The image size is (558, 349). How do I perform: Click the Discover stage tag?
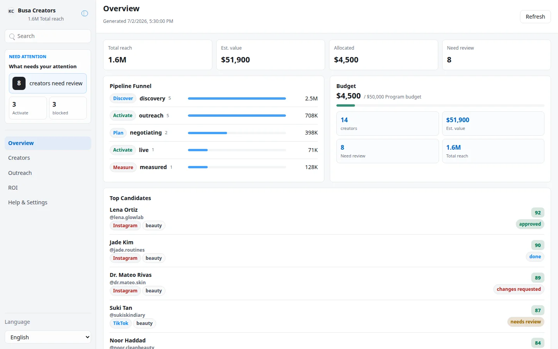(x=123, y=98)
